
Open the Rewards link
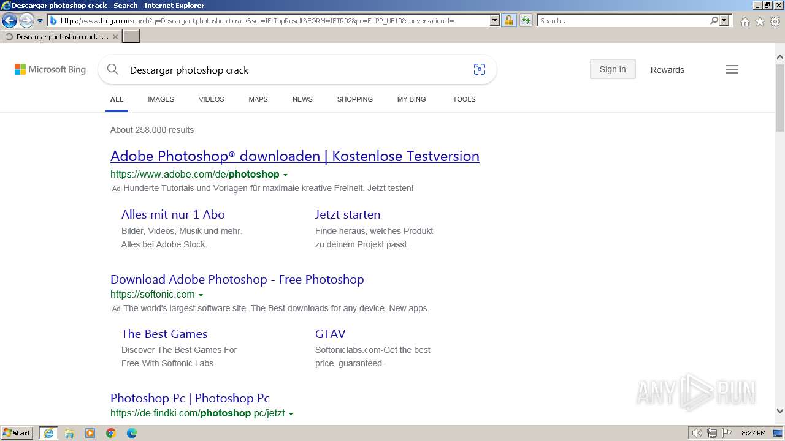pyautogui.click(x=667, y=70)
